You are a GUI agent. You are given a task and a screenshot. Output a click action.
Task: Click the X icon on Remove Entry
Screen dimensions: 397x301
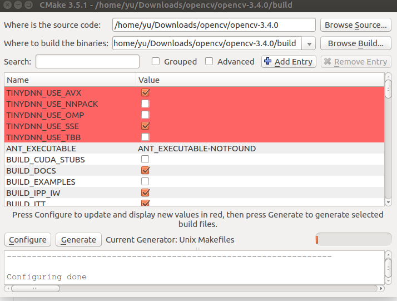327,61
